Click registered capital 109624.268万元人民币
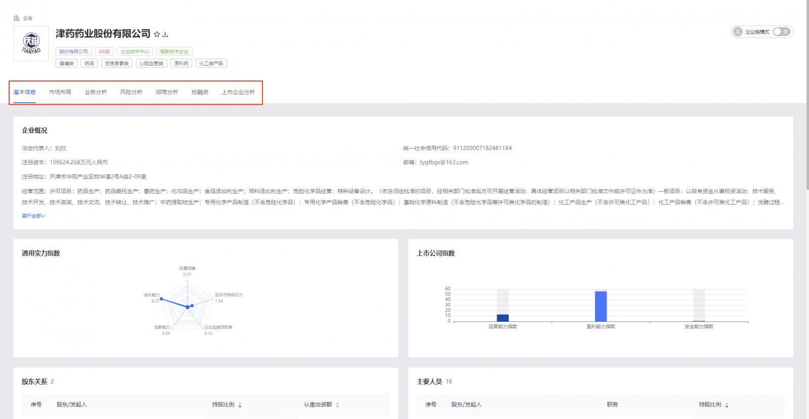 tap(79, 162)
